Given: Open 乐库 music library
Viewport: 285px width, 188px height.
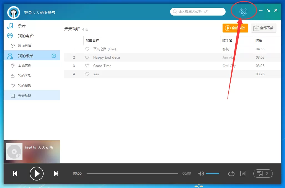Looking at the screenshot, I should point(32,26).
